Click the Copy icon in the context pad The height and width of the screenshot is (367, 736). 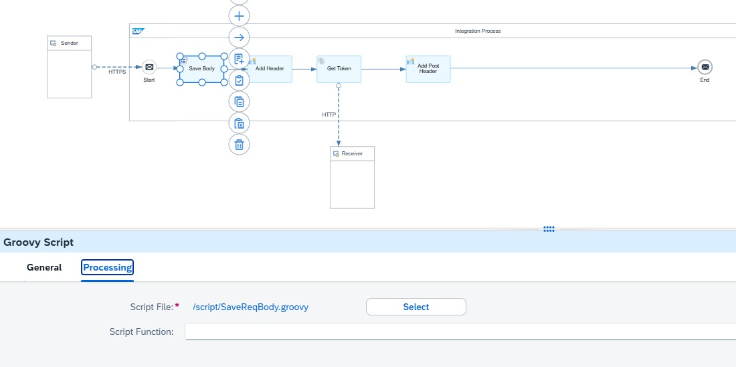coord(240,102)
